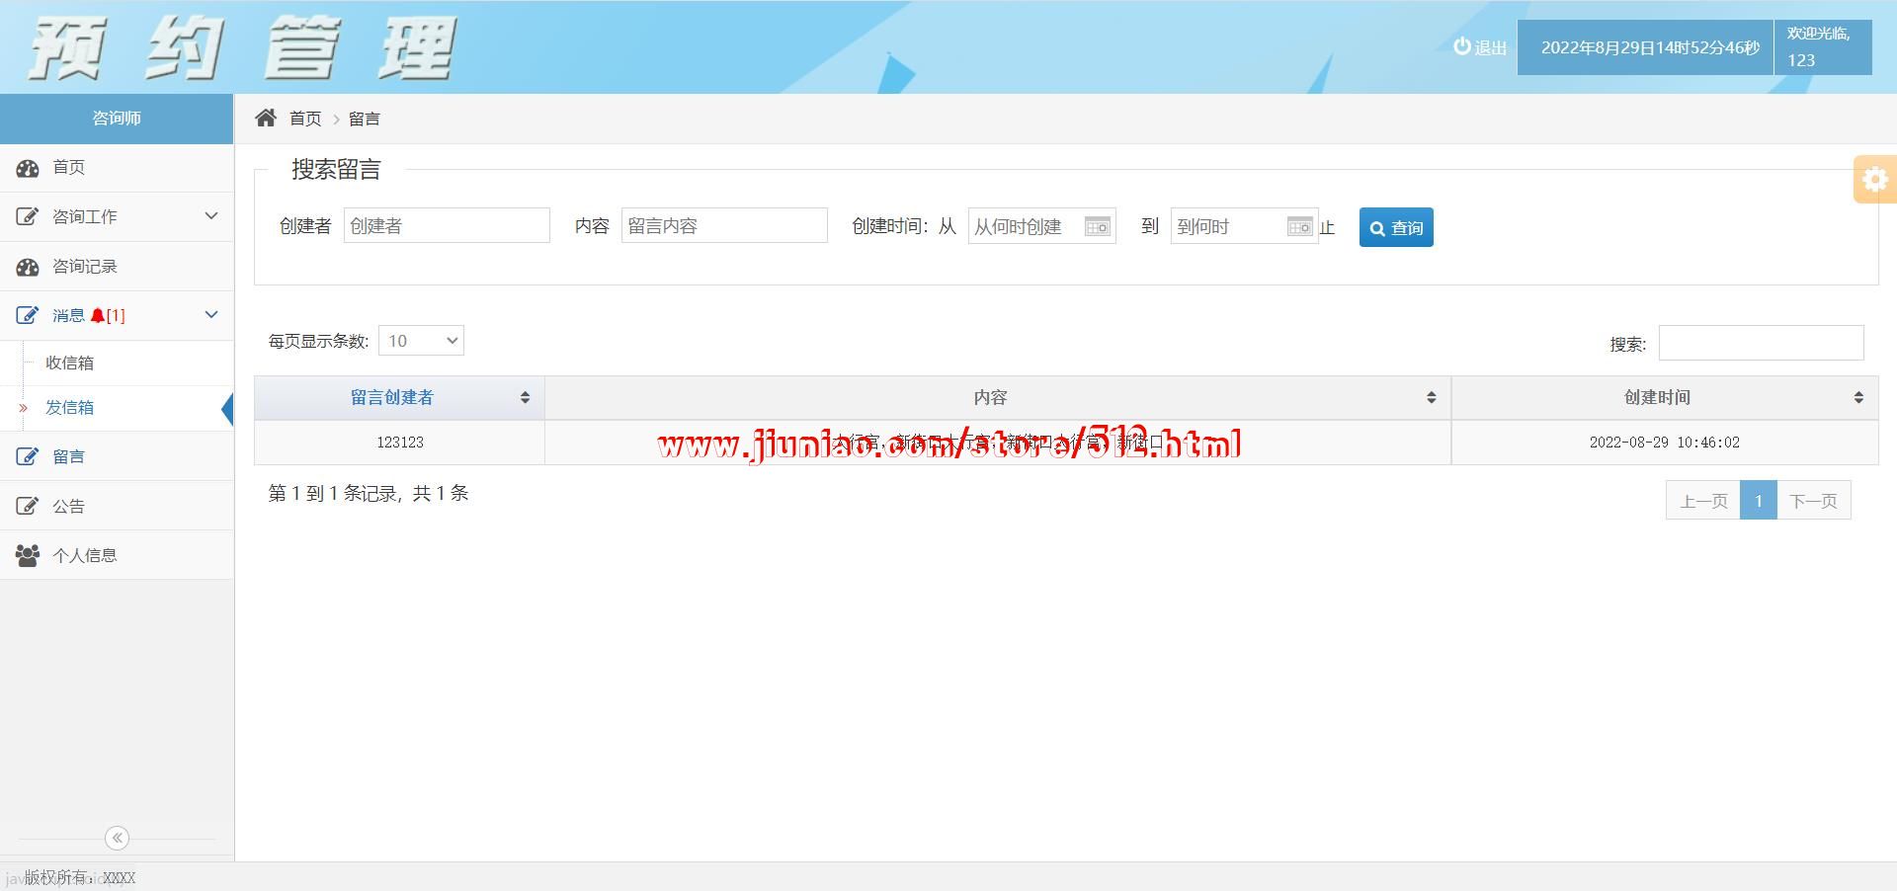Viewport: 1897px width, 891px height.
Task: Focus the 留言内容 input field
Action: (x=724, y=225)
